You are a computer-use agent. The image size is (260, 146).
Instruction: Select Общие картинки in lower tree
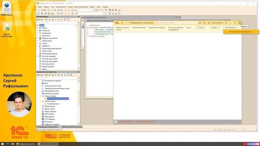[50, 112]
